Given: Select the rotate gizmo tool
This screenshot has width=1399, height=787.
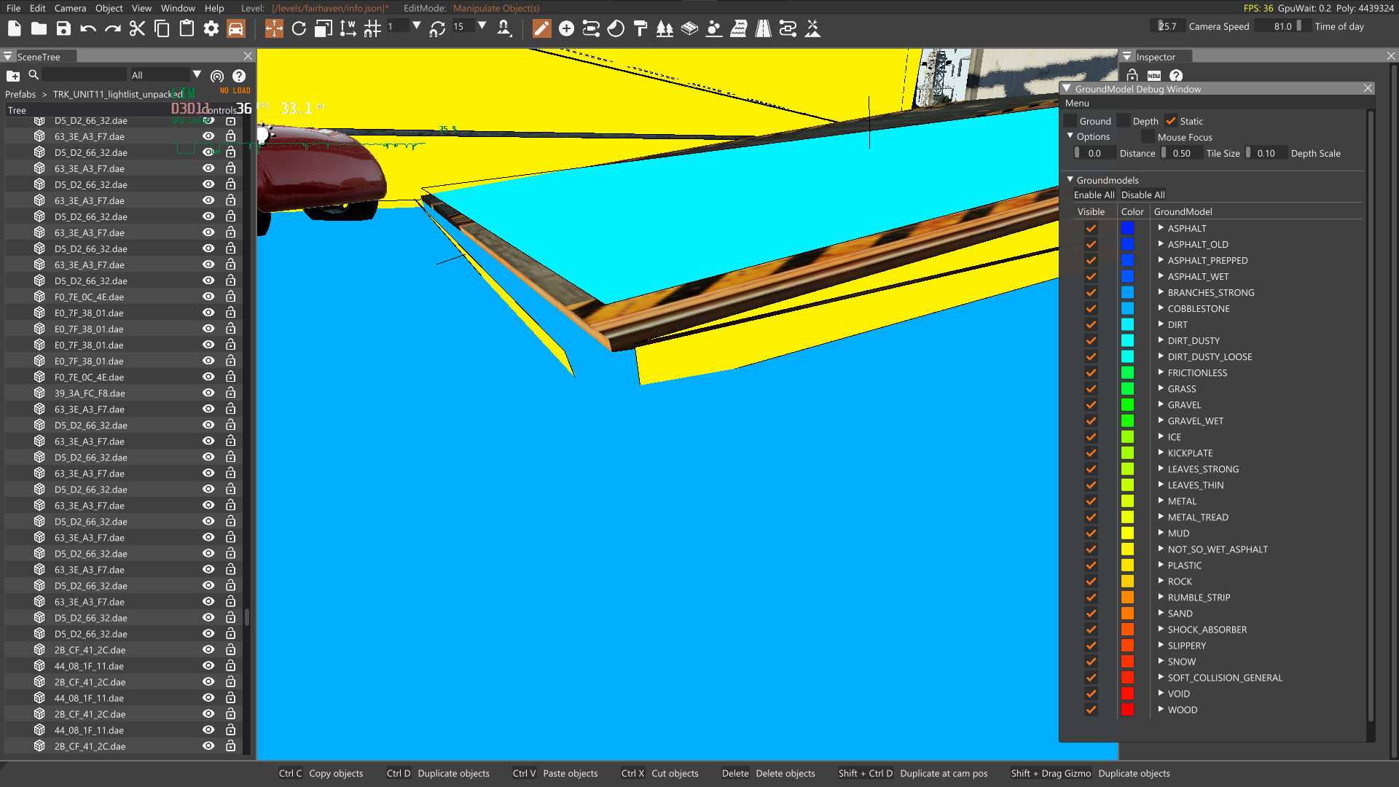Looking at the screenshot, I should tap(299, 28).
